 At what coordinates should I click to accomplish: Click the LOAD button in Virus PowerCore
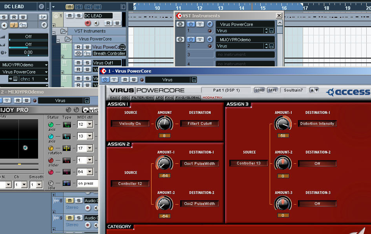coord(260,90)
